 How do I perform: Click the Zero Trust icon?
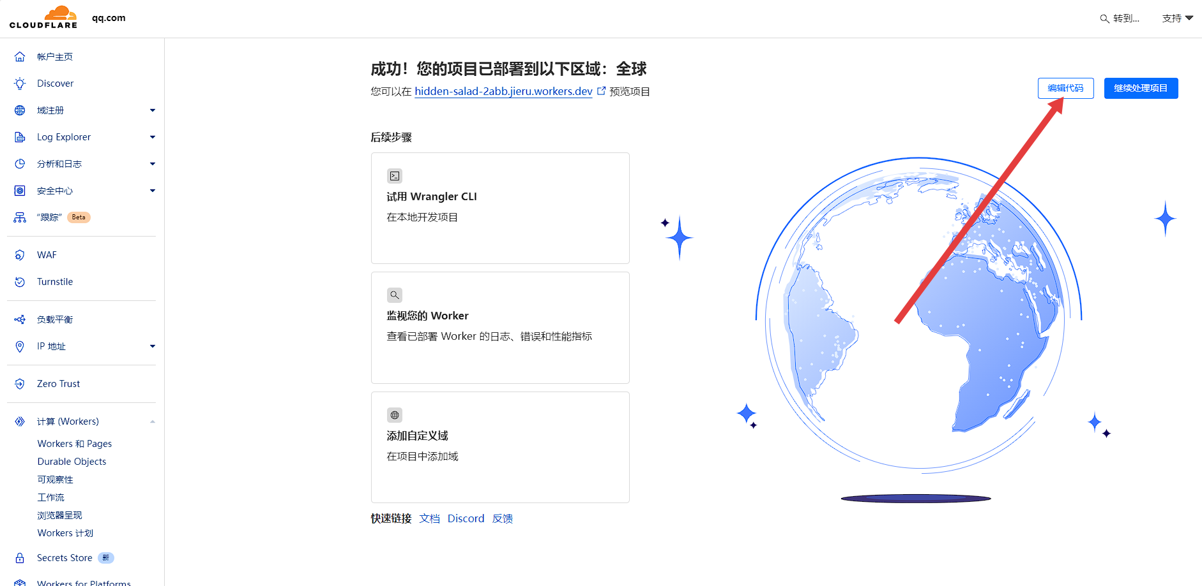click(19, 383)
